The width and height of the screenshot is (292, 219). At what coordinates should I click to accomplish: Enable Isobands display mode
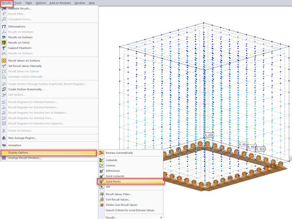(111, 160)
